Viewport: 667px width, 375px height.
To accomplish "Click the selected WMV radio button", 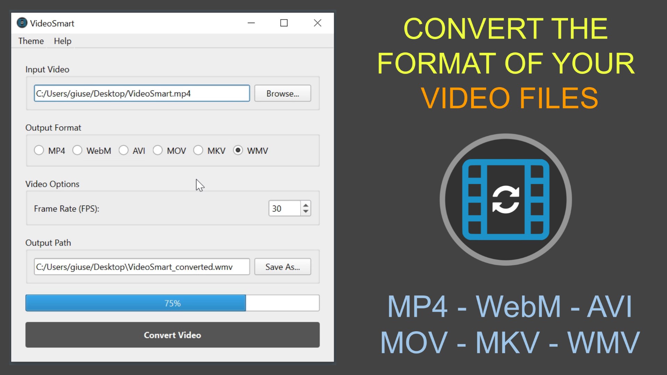I will tap(238, 150).
